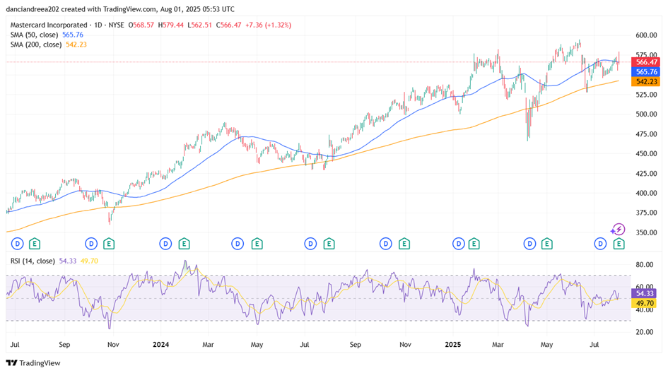The image size is (668, 373).
Task: Click the TradingView logo in bottom left
Action: [x=35, y=363]
